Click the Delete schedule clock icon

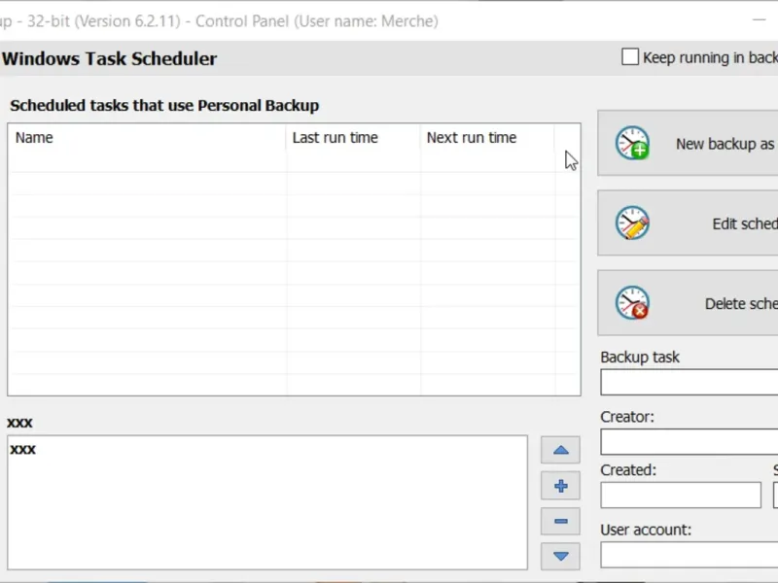tap(632, 303)
